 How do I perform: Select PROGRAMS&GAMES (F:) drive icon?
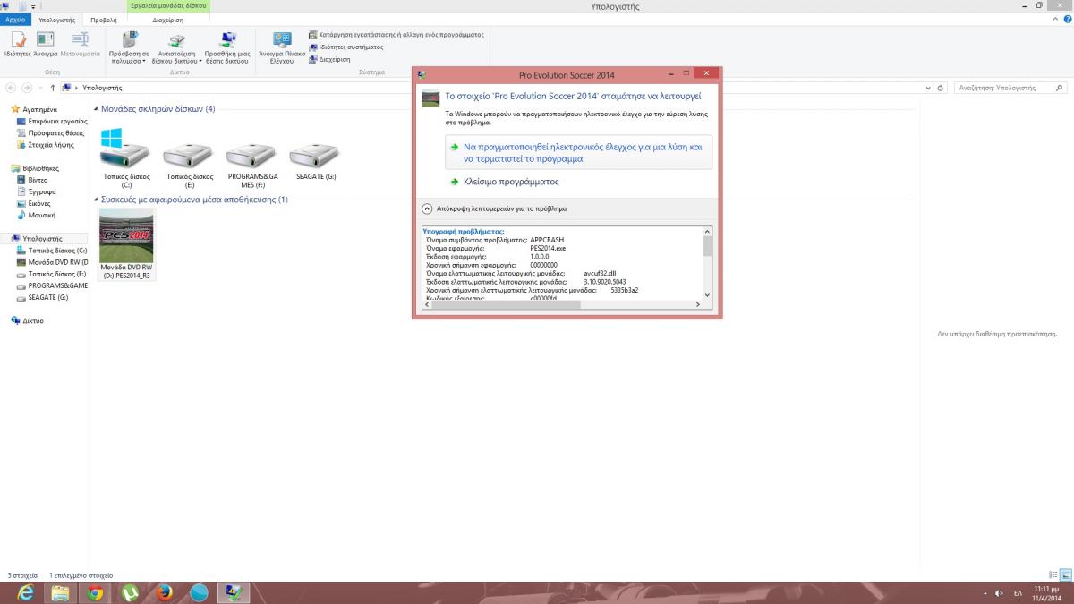(x=251, y=157)
